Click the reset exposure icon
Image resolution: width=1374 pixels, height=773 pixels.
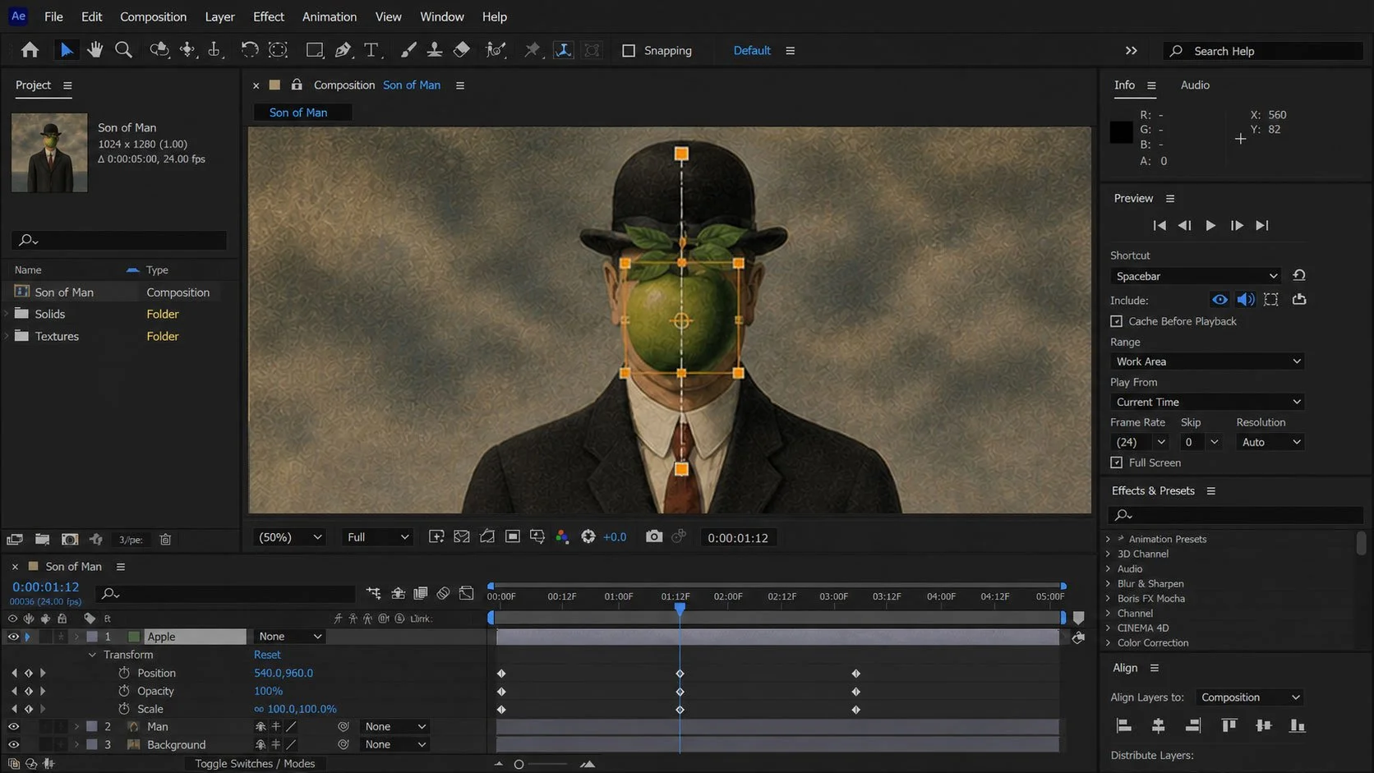click(588, 536)
